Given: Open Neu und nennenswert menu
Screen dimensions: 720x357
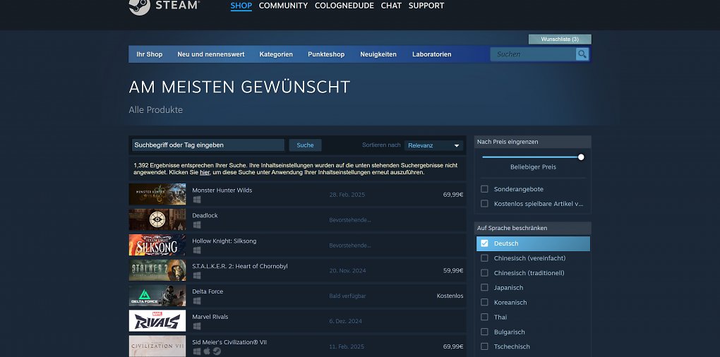Looking at the screenshot, I should [x=211, y=54].
